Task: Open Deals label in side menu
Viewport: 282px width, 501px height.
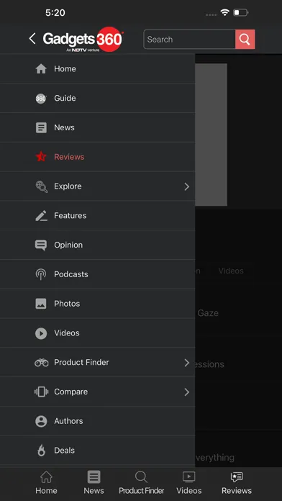Action: pos(64,451)
